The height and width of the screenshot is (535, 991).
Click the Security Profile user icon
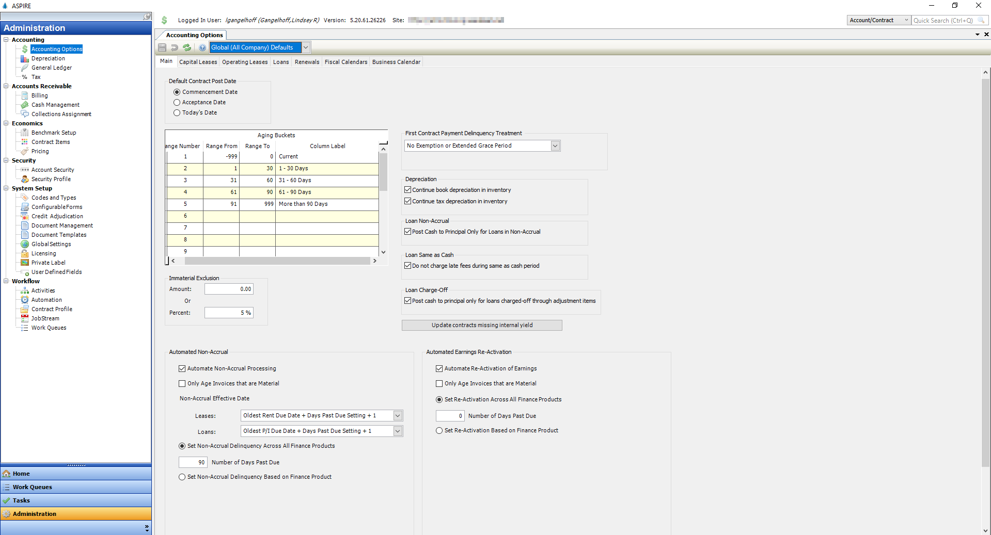25,179
